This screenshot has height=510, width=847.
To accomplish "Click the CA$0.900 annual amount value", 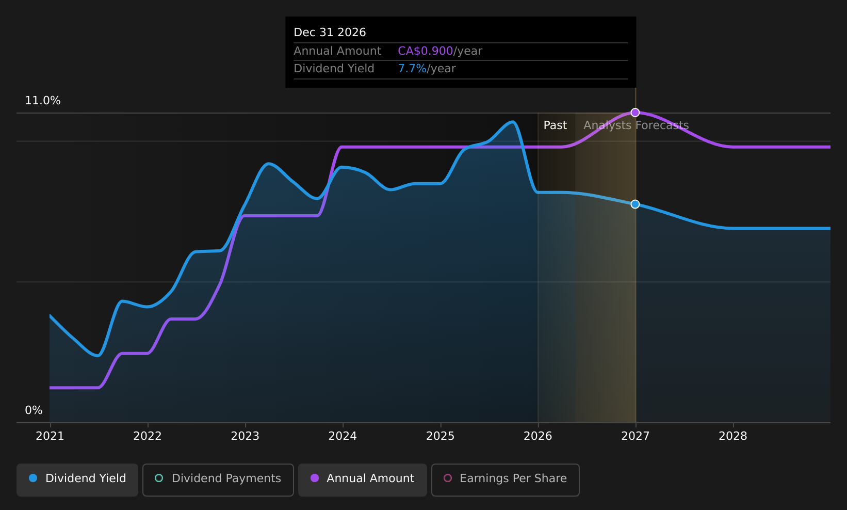I will [x=426, y=51].
